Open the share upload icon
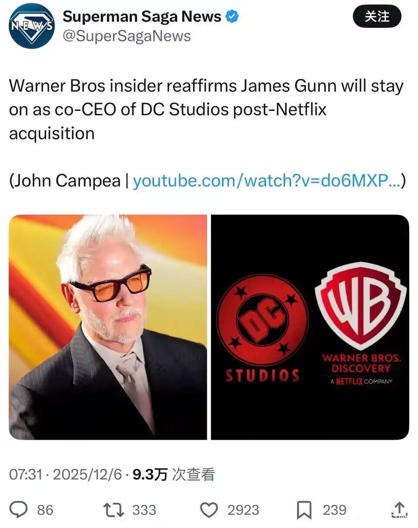This screenshot has width=418, height=528. [399, 510]
